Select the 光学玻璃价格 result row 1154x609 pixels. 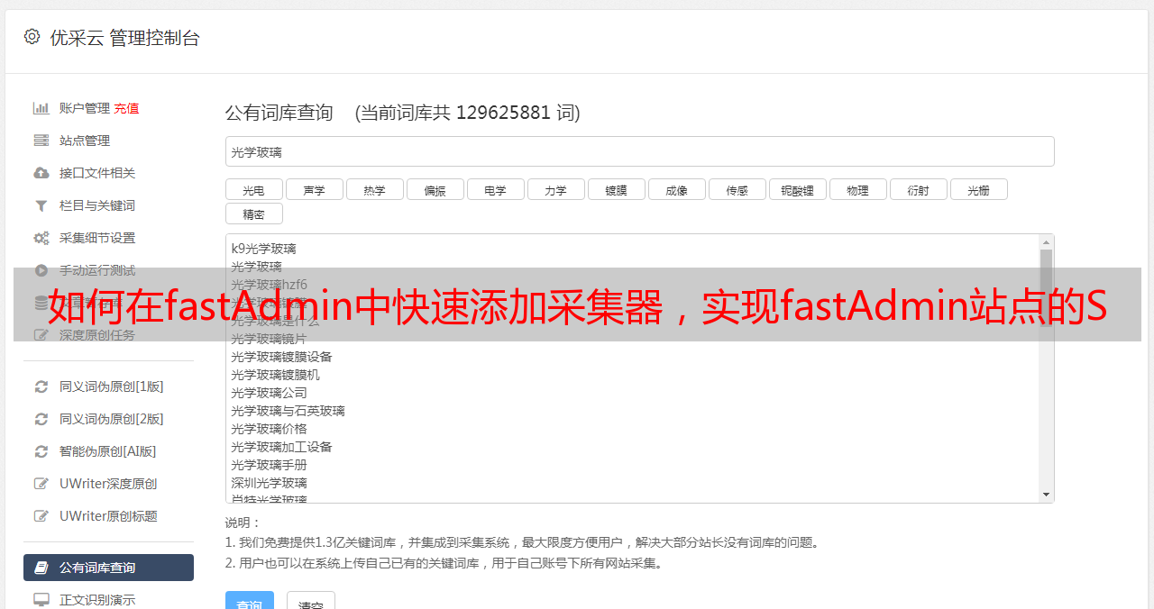269,429
